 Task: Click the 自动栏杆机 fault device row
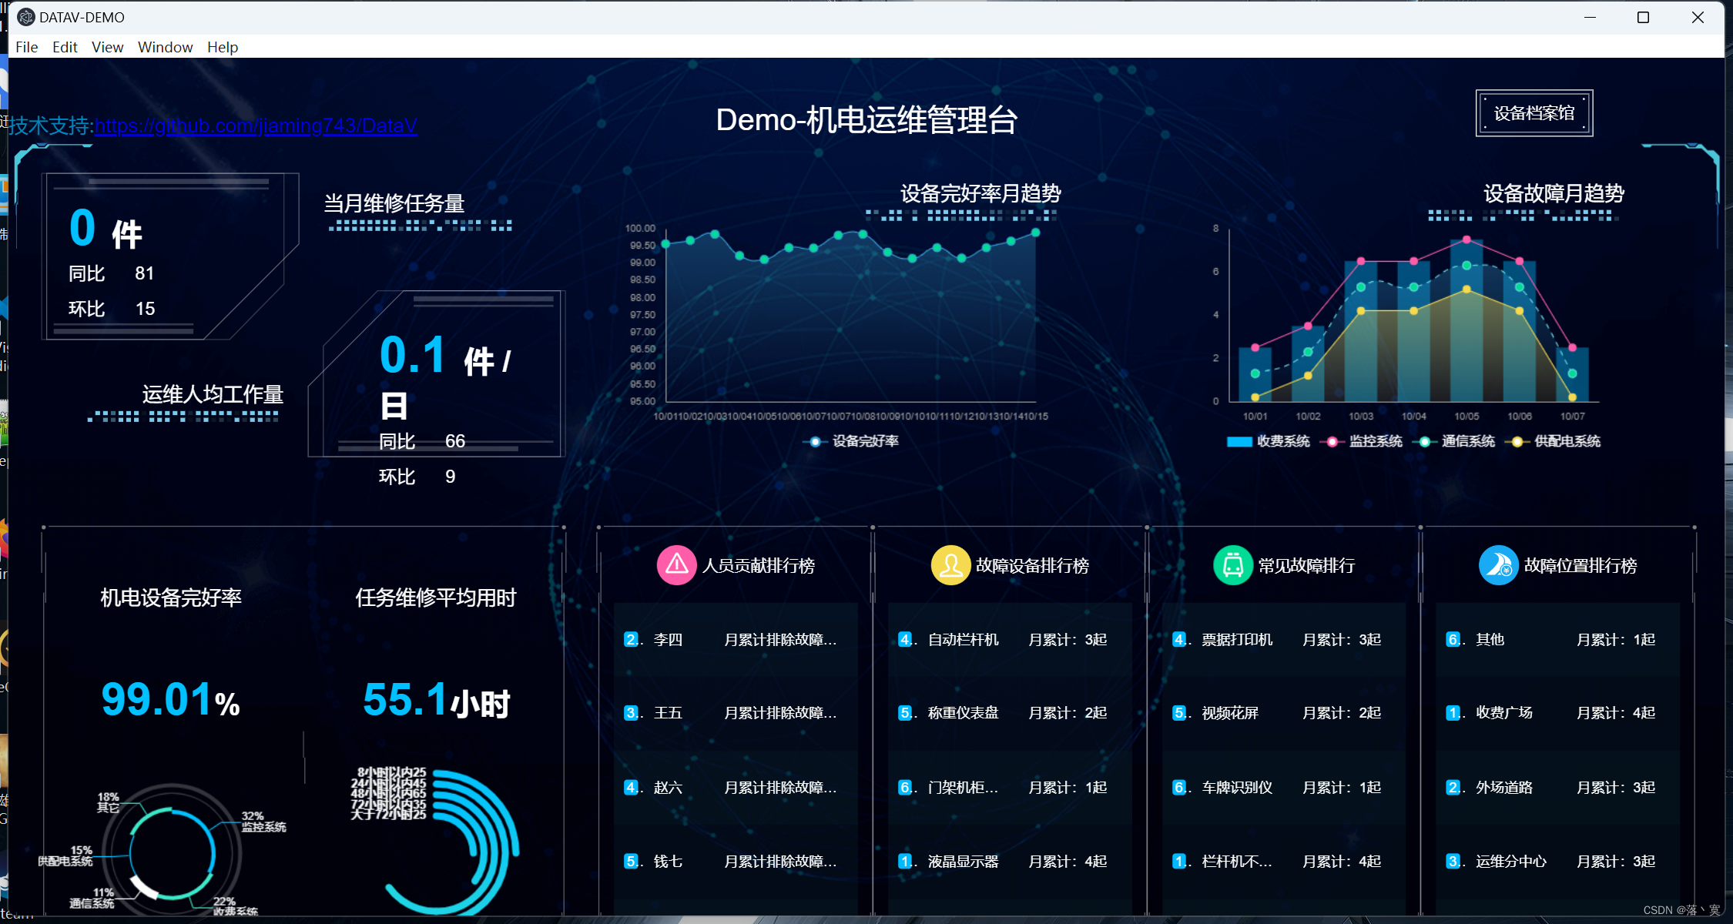point(1010,640)
